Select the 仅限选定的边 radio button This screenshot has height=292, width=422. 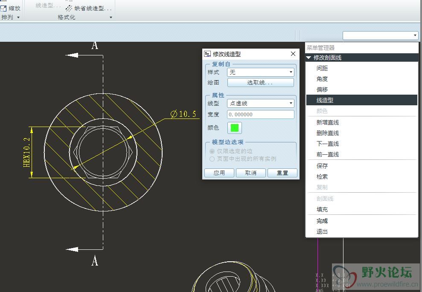point(212,151)
